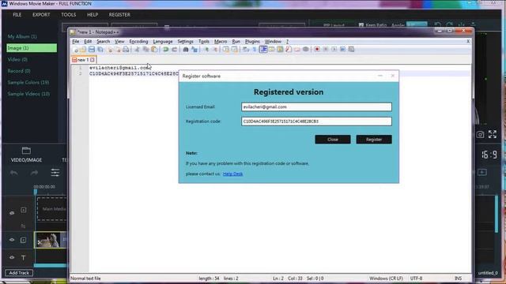Open the Notepad++ Macro menu

(x=221, y=42)
